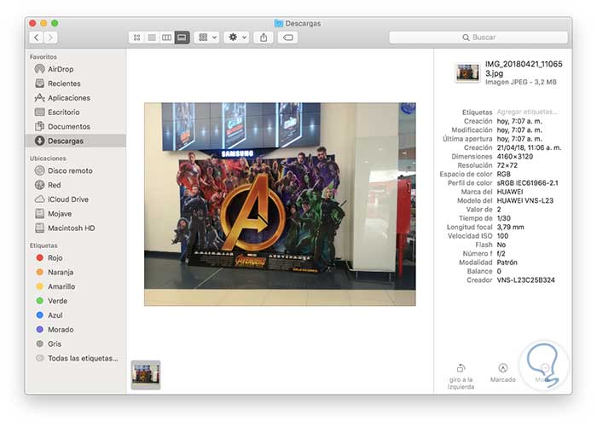The image size is (597, 427).
Task: Filter by the Gris tag
Action: [x=75, y=343]
